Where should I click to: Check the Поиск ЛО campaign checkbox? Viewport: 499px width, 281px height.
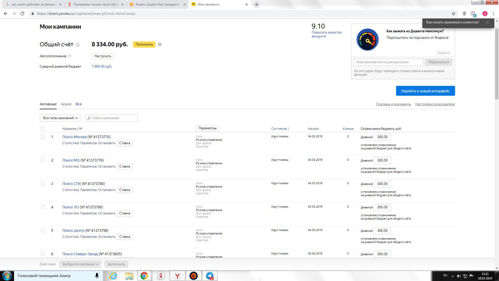point(42,207)
